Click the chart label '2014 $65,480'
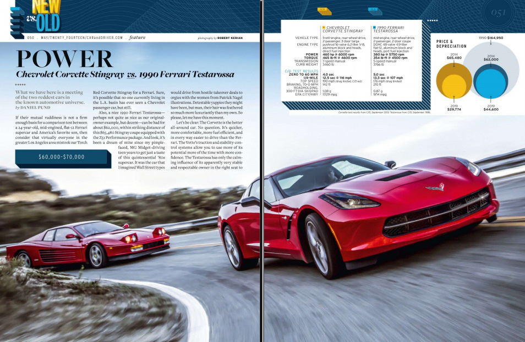The width and height of the screenshot is (525, 342). click(x=454, y=56)
